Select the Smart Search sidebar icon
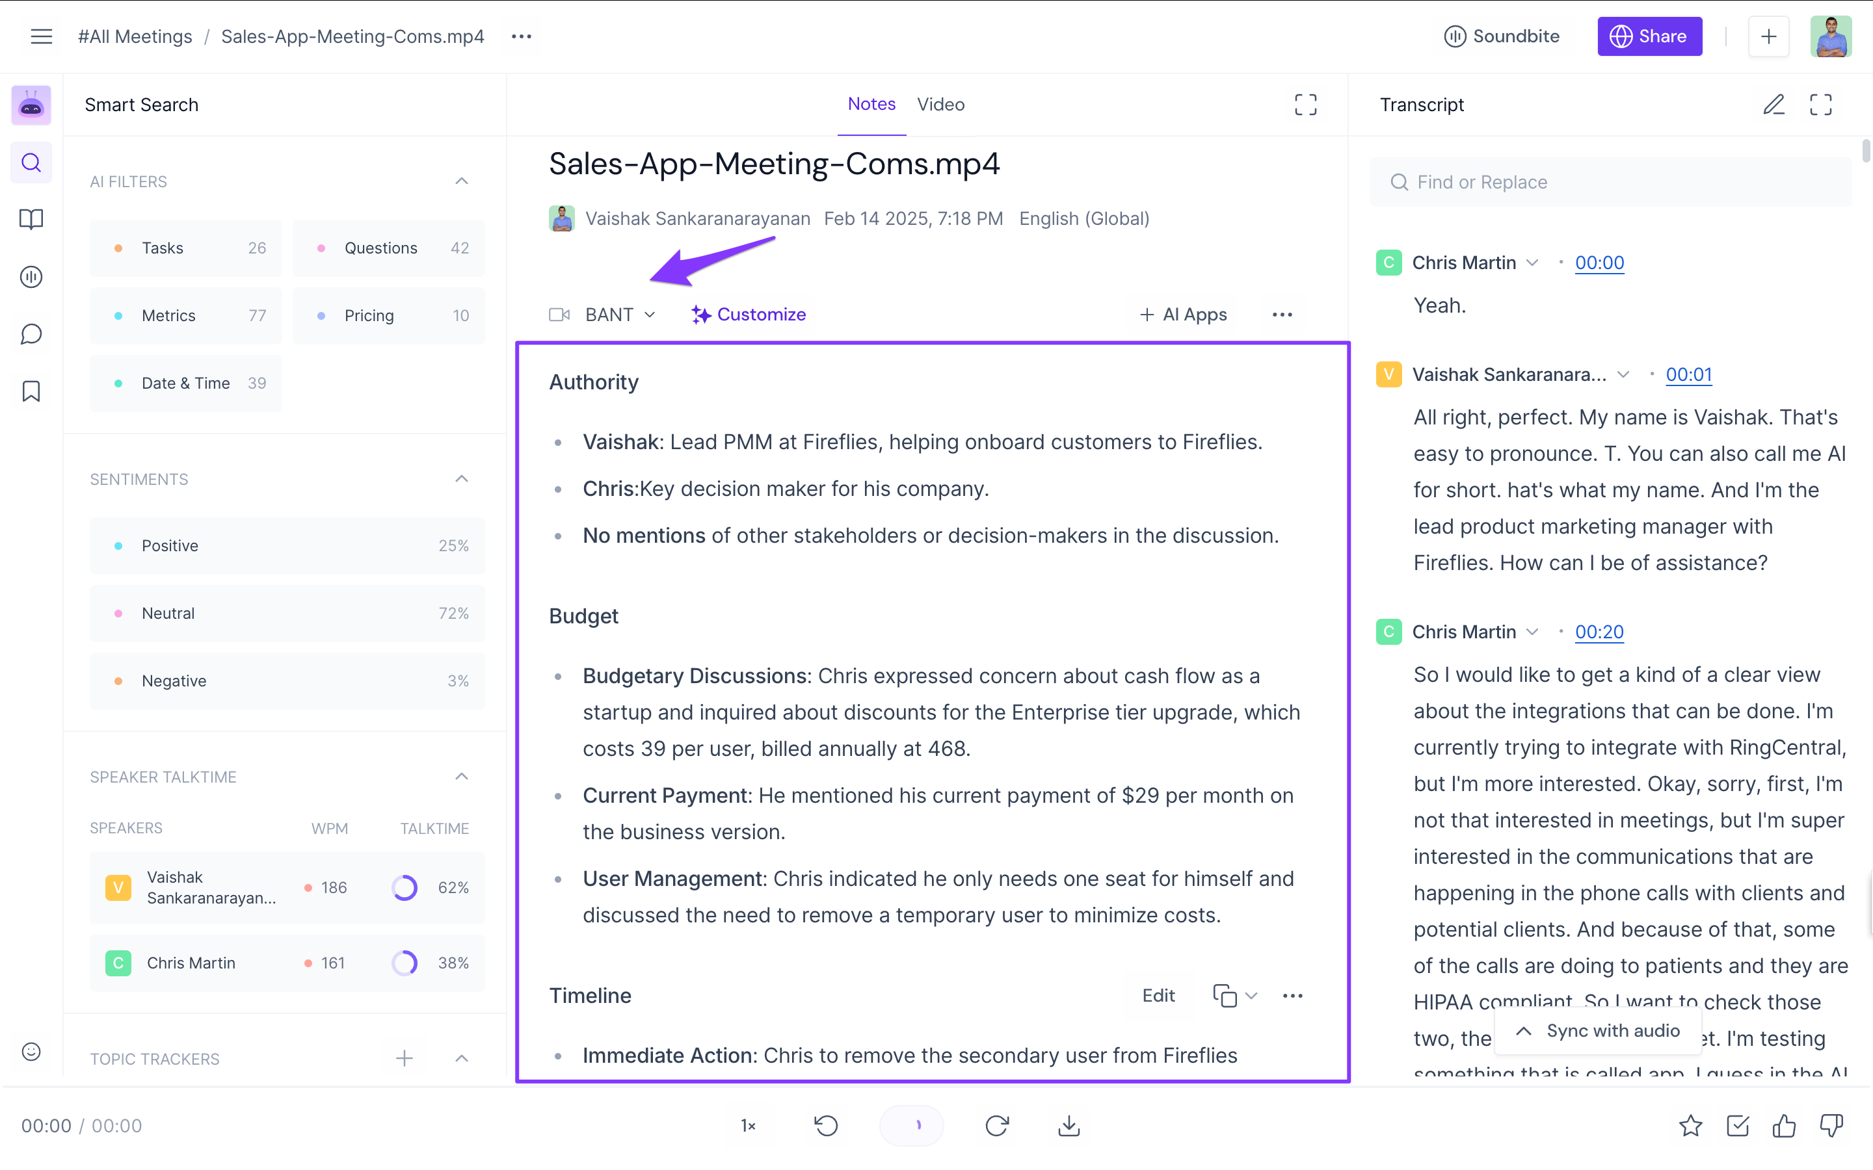Image resolution: width=1873 pixels, height=1170 pixels. (x=31, y=162)
